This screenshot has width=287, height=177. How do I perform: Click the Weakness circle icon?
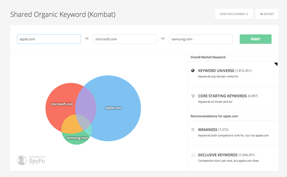click(193, 129)
